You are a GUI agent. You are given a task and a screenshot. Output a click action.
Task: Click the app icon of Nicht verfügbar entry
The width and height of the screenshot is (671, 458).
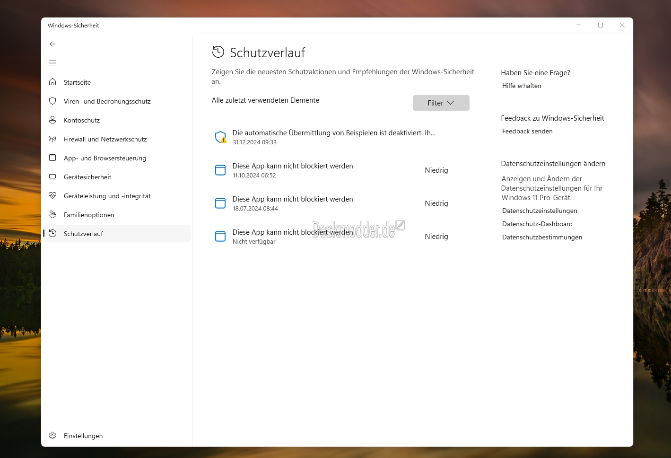[x=220, y=237]
